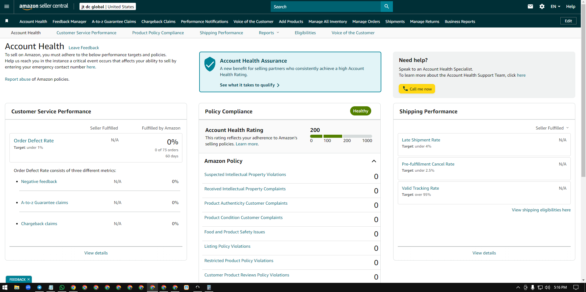The width and height of the screenshot is (586, 292).
Task: Switch to Customer Service Performance tab
Action: click(86, 33)
